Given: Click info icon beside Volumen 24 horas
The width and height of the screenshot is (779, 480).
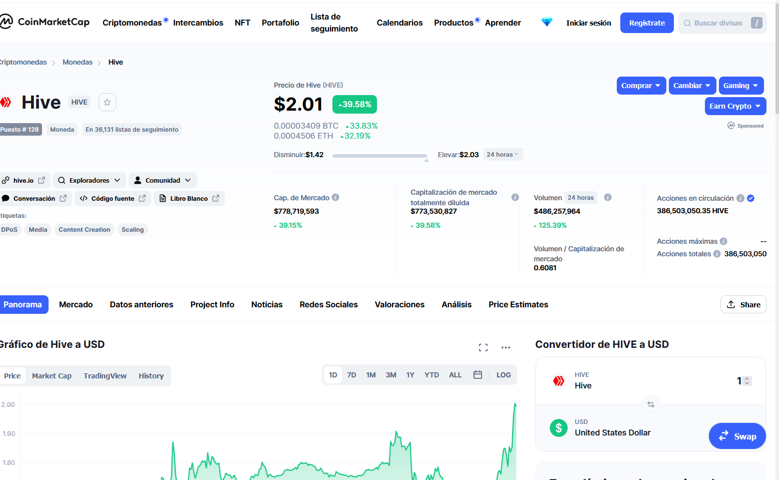Looking at the screenshot, I should 608,197.
